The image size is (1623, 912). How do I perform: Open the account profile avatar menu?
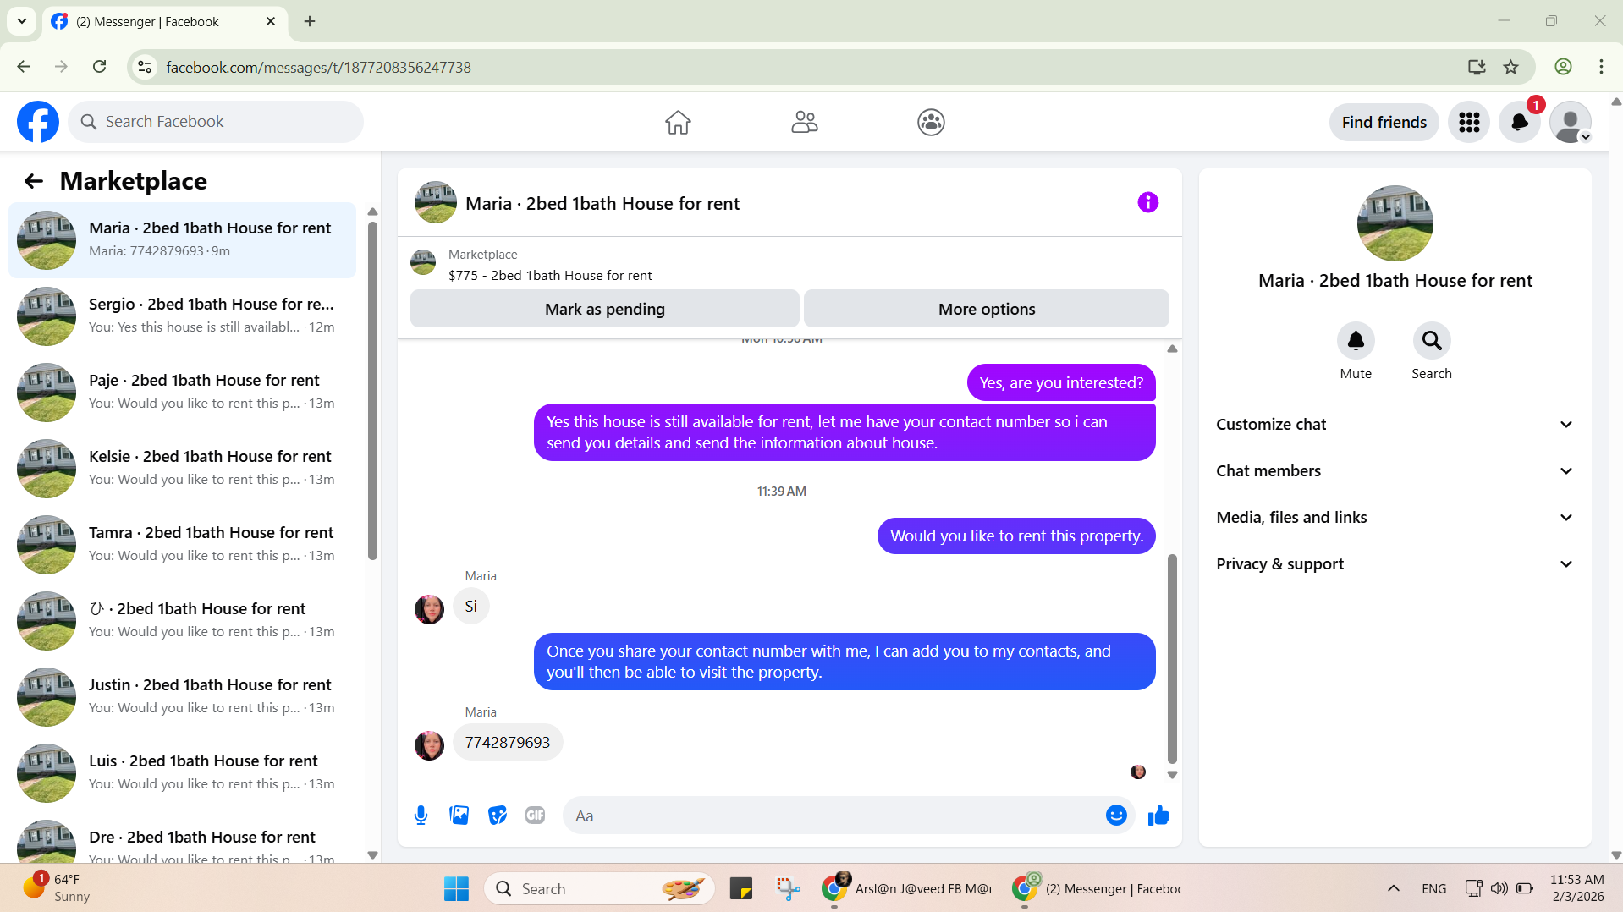point(1571,123)
